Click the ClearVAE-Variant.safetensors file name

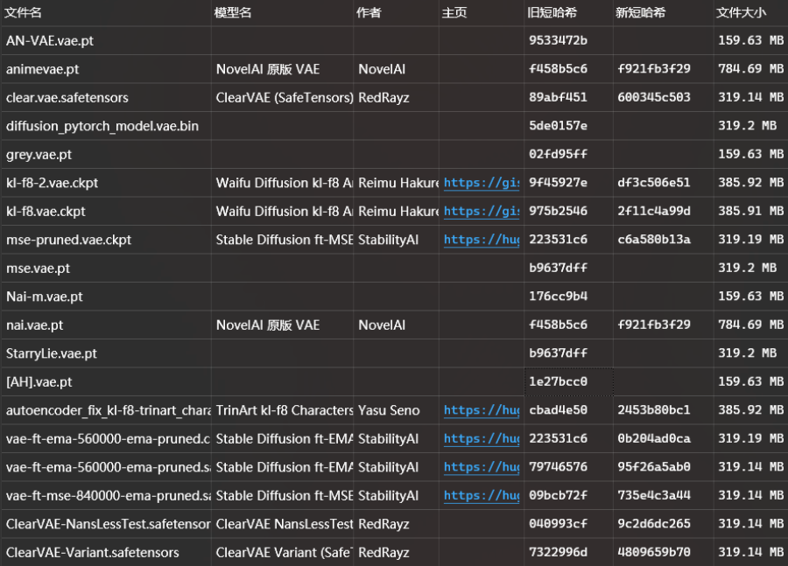(93, 552)
